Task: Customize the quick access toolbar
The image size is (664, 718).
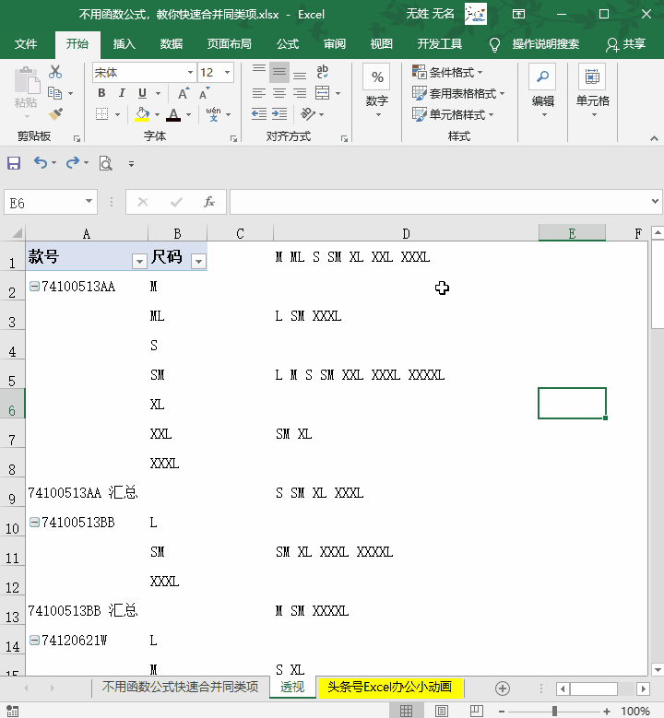Action: (132, 163)
